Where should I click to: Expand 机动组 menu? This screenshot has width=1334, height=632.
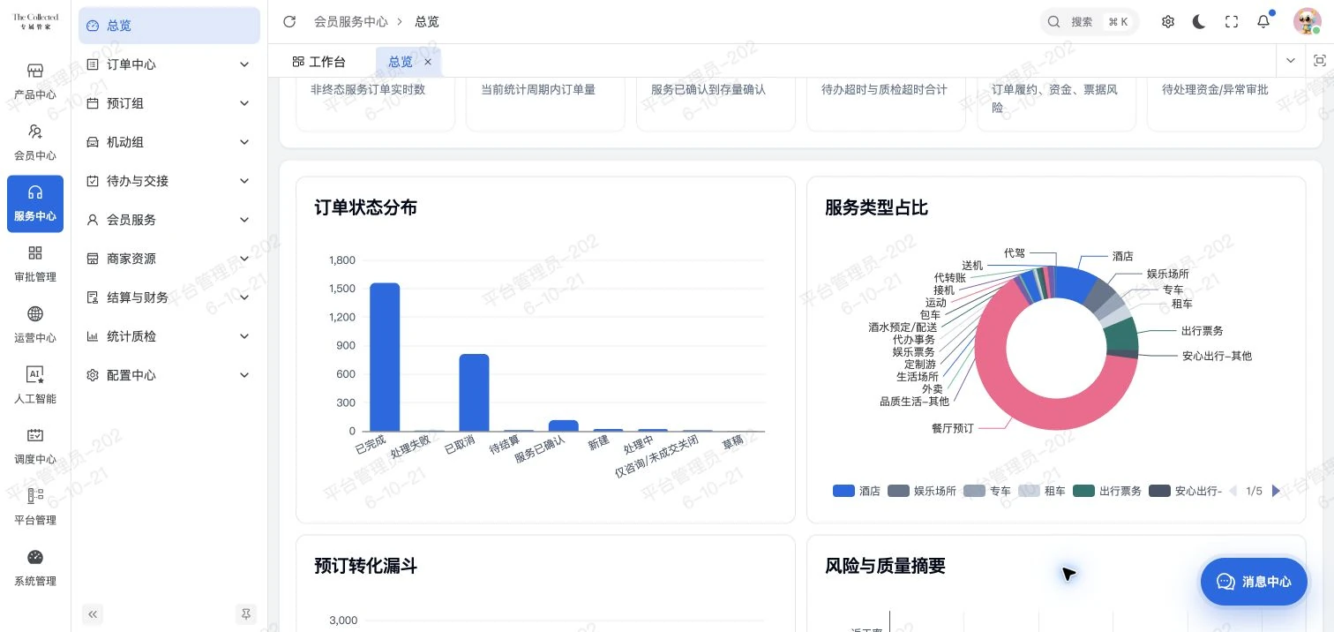click(169, 142)
